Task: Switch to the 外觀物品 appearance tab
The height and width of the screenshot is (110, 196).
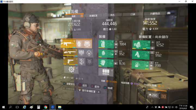Action: [x=155, y=14]
